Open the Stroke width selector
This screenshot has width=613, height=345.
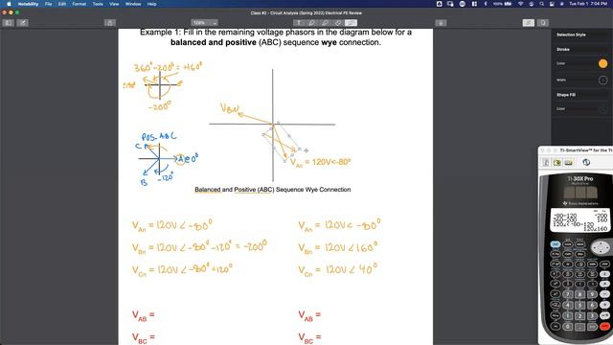[602, 80]
